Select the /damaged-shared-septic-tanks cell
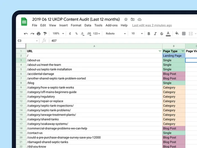The width and height of the screenshot is (197, 148). pyautogui.click(x=94, y=142)
